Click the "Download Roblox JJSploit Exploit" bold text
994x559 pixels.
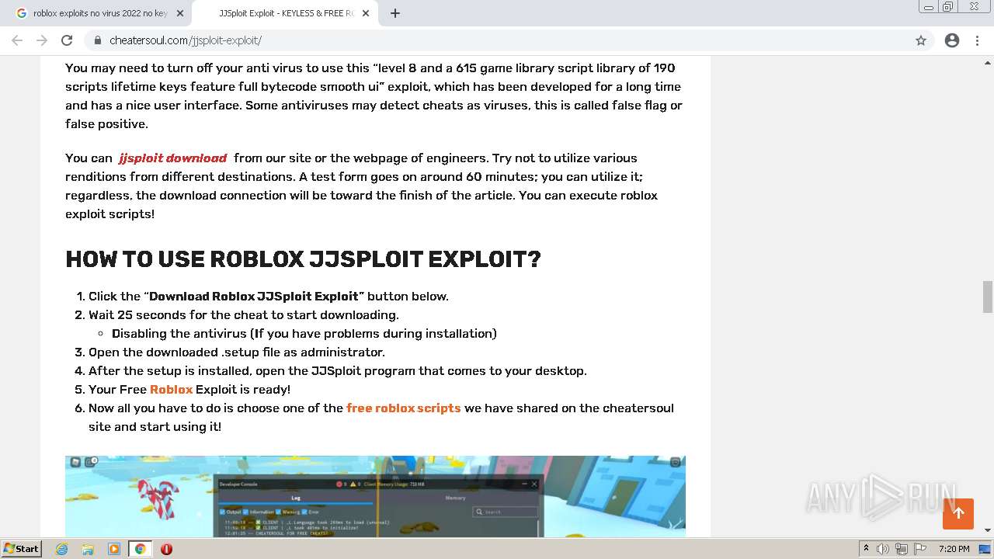click(x=254, y=296)
